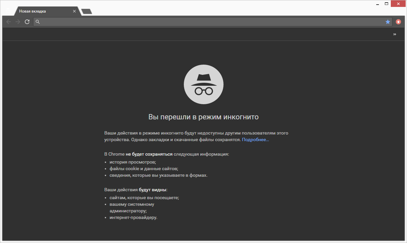
Task: Click the incognito hat-and-glasses logo
Action: [204, 84]
